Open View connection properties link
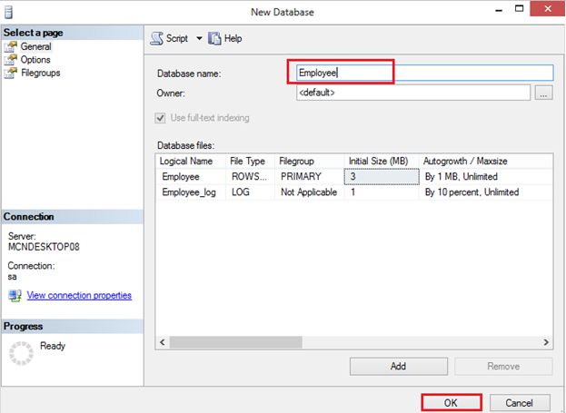 click(x=79, y=295)
